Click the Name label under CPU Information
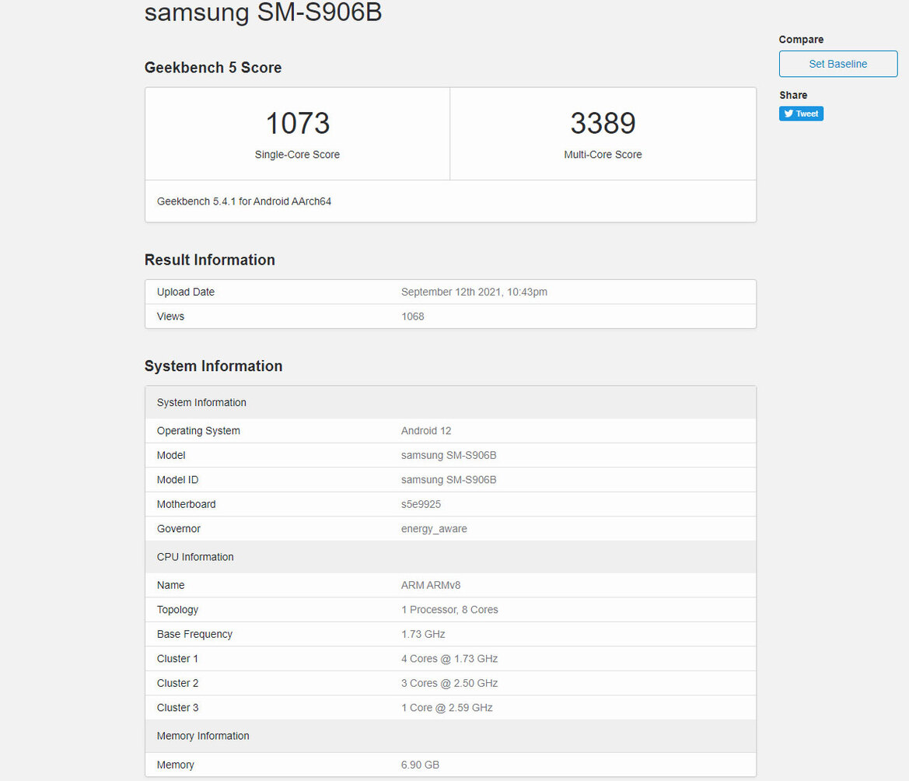 point(170,586)
